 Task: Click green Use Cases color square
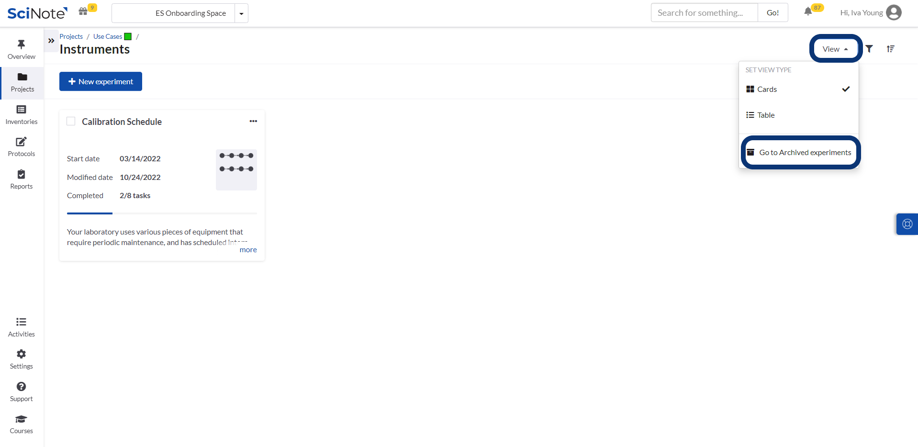point(128,37)
